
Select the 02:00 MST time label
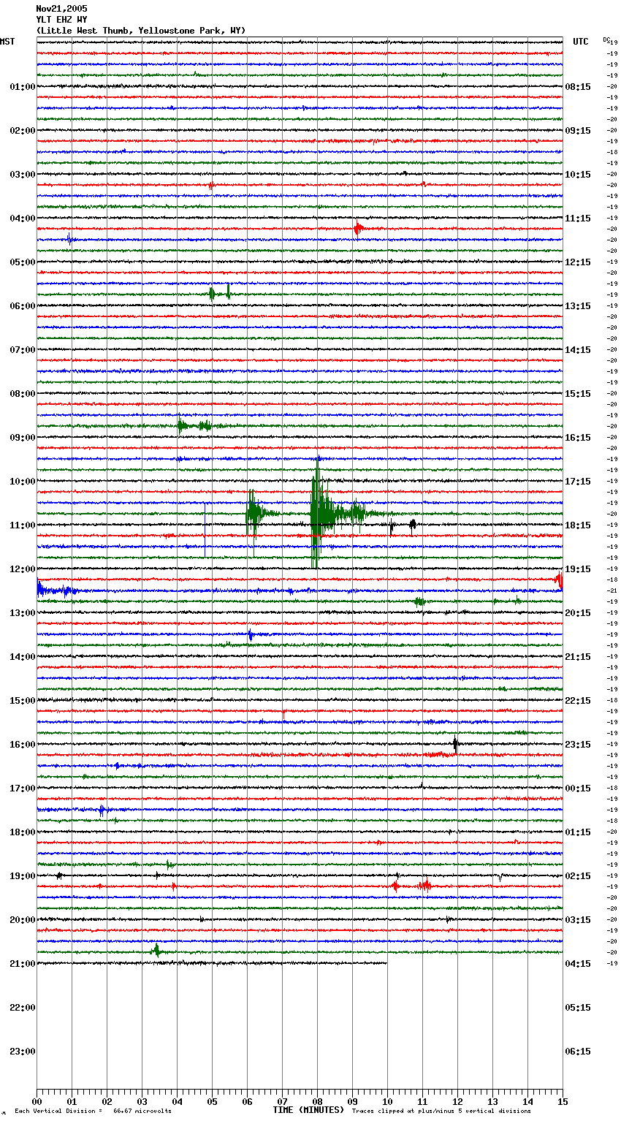[x=23, y=131]
